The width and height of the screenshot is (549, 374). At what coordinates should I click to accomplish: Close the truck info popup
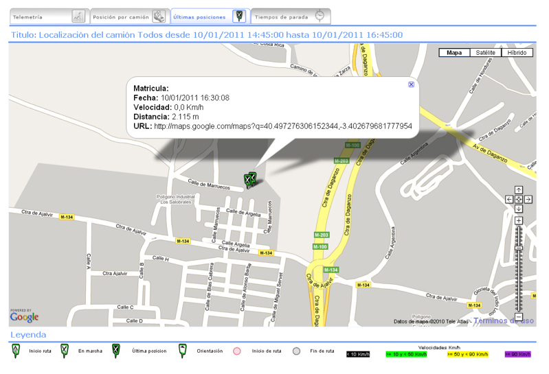(x=411, y=84)
